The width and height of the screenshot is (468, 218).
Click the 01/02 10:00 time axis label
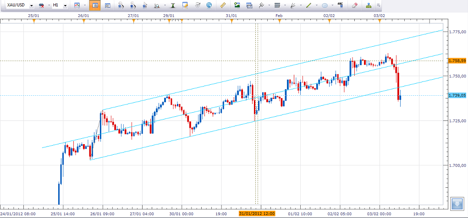300,213
